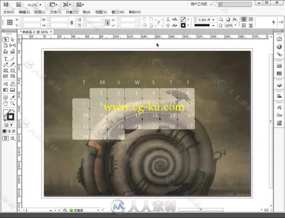Open the 文字(T) menu
The image size is (285, 218).
56,12
